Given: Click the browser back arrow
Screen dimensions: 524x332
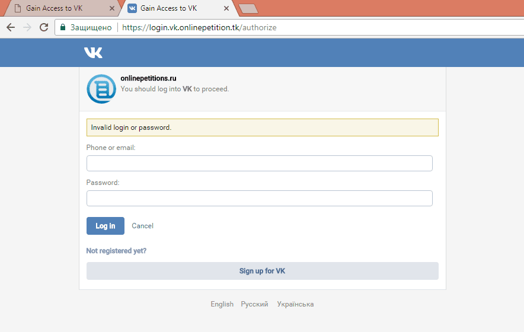Looking at the screenshot, I should pyautogui.click(x=11, y=27).
